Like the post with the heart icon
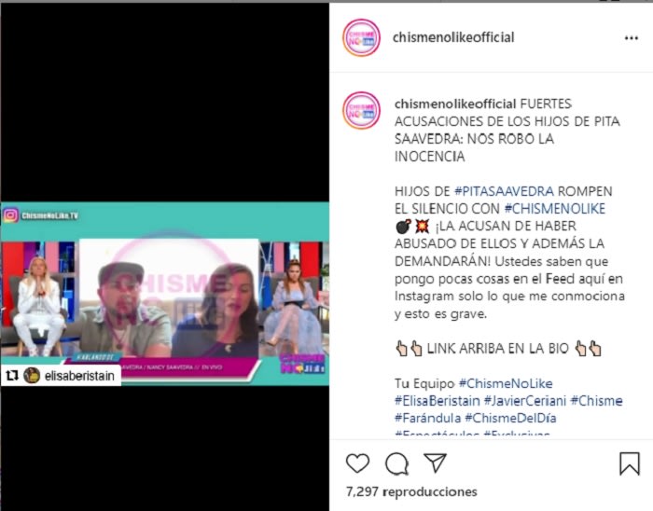 click(x=357, y=463)
